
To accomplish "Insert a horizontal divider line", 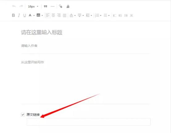I will pos(52,6).
